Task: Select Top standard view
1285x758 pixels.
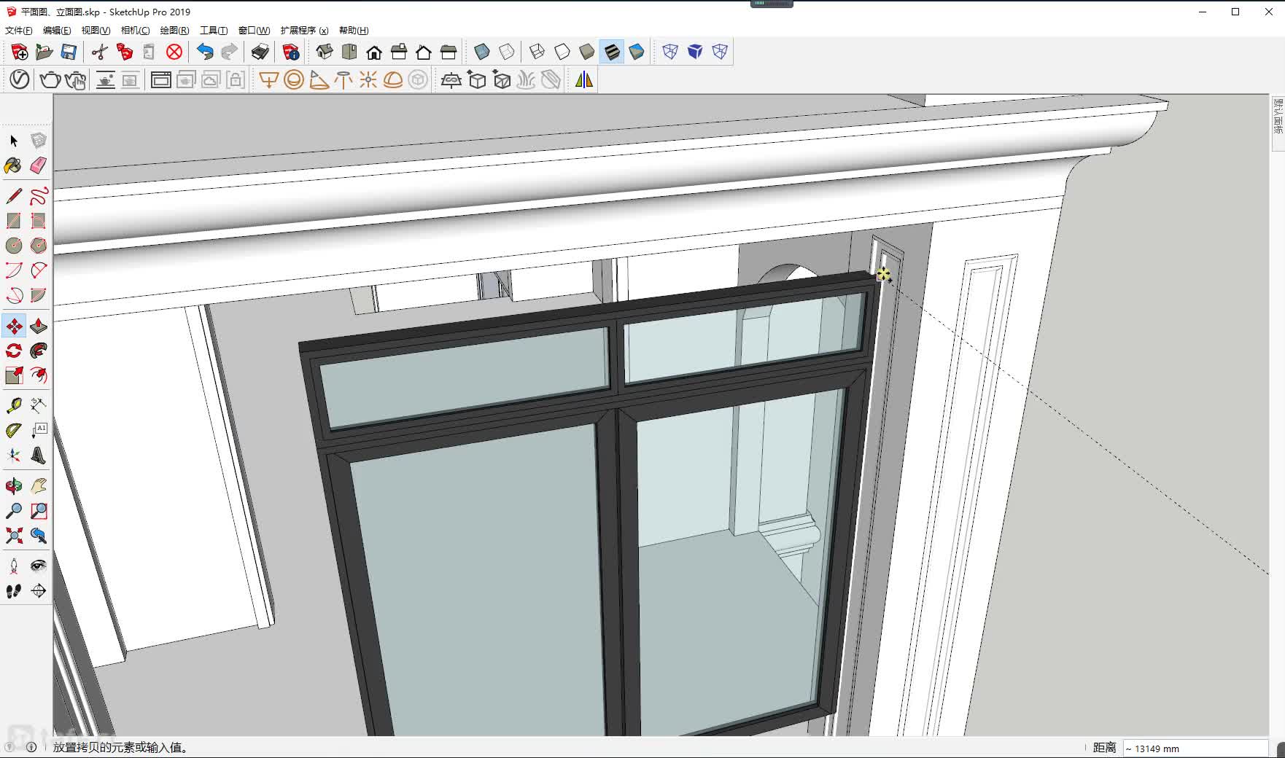Action: click(349, 52)
